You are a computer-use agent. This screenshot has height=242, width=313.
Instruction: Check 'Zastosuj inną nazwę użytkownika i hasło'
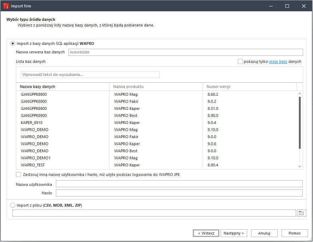(18, 175)
